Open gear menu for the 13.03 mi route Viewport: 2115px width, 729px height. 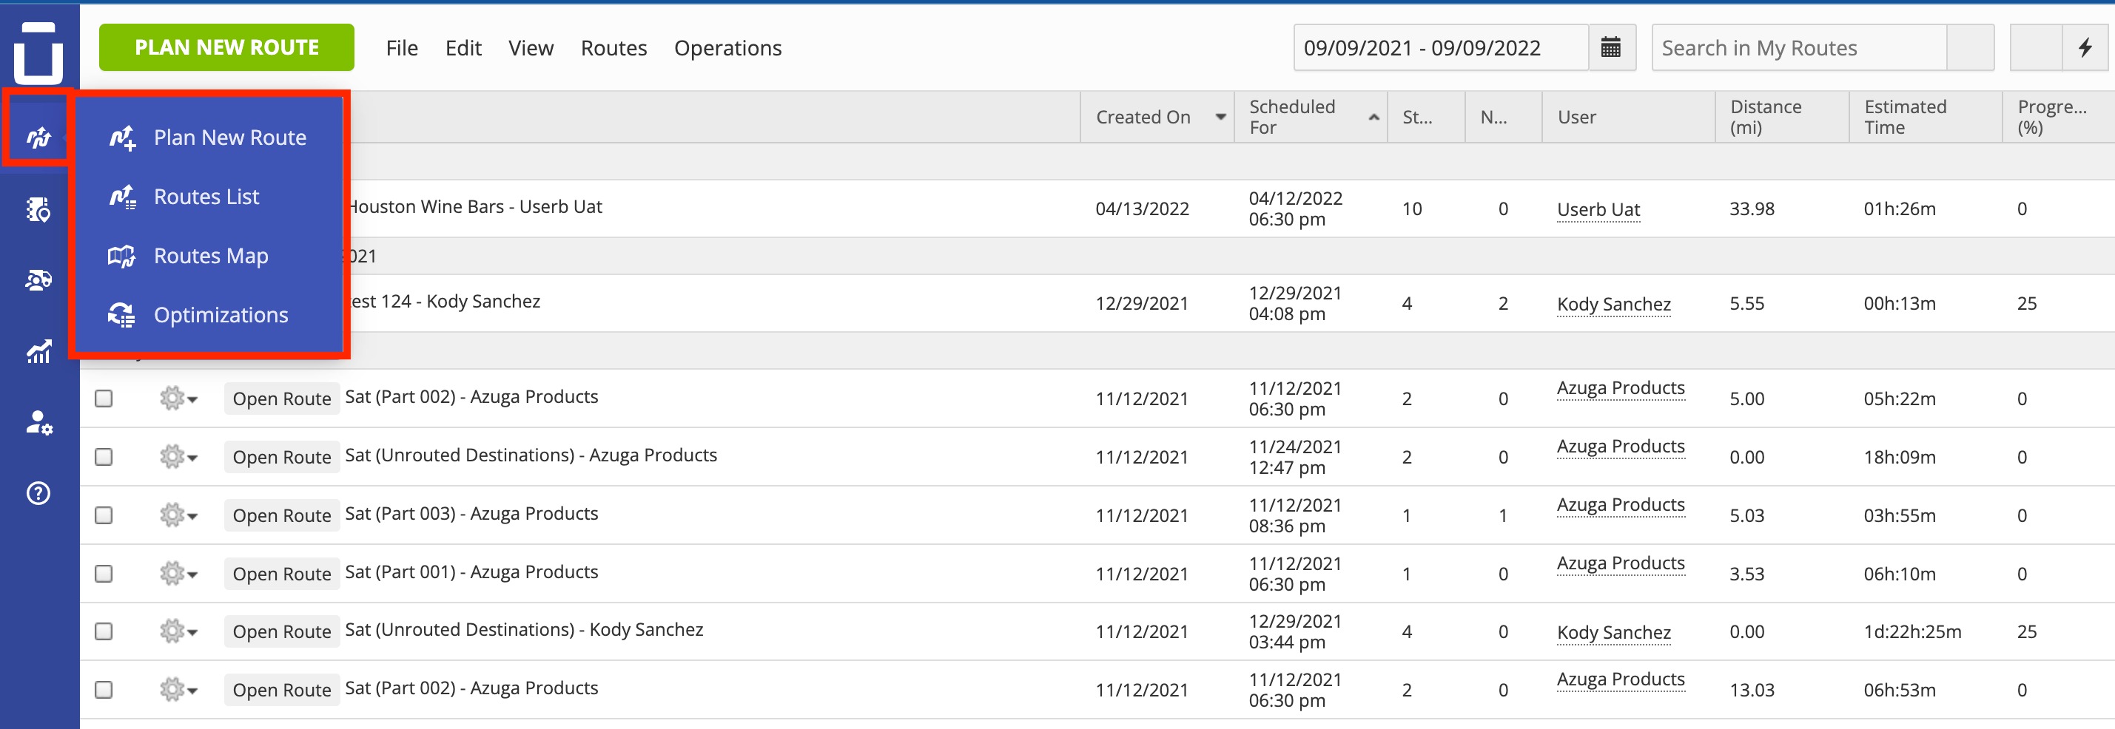[x=178, y=690]
